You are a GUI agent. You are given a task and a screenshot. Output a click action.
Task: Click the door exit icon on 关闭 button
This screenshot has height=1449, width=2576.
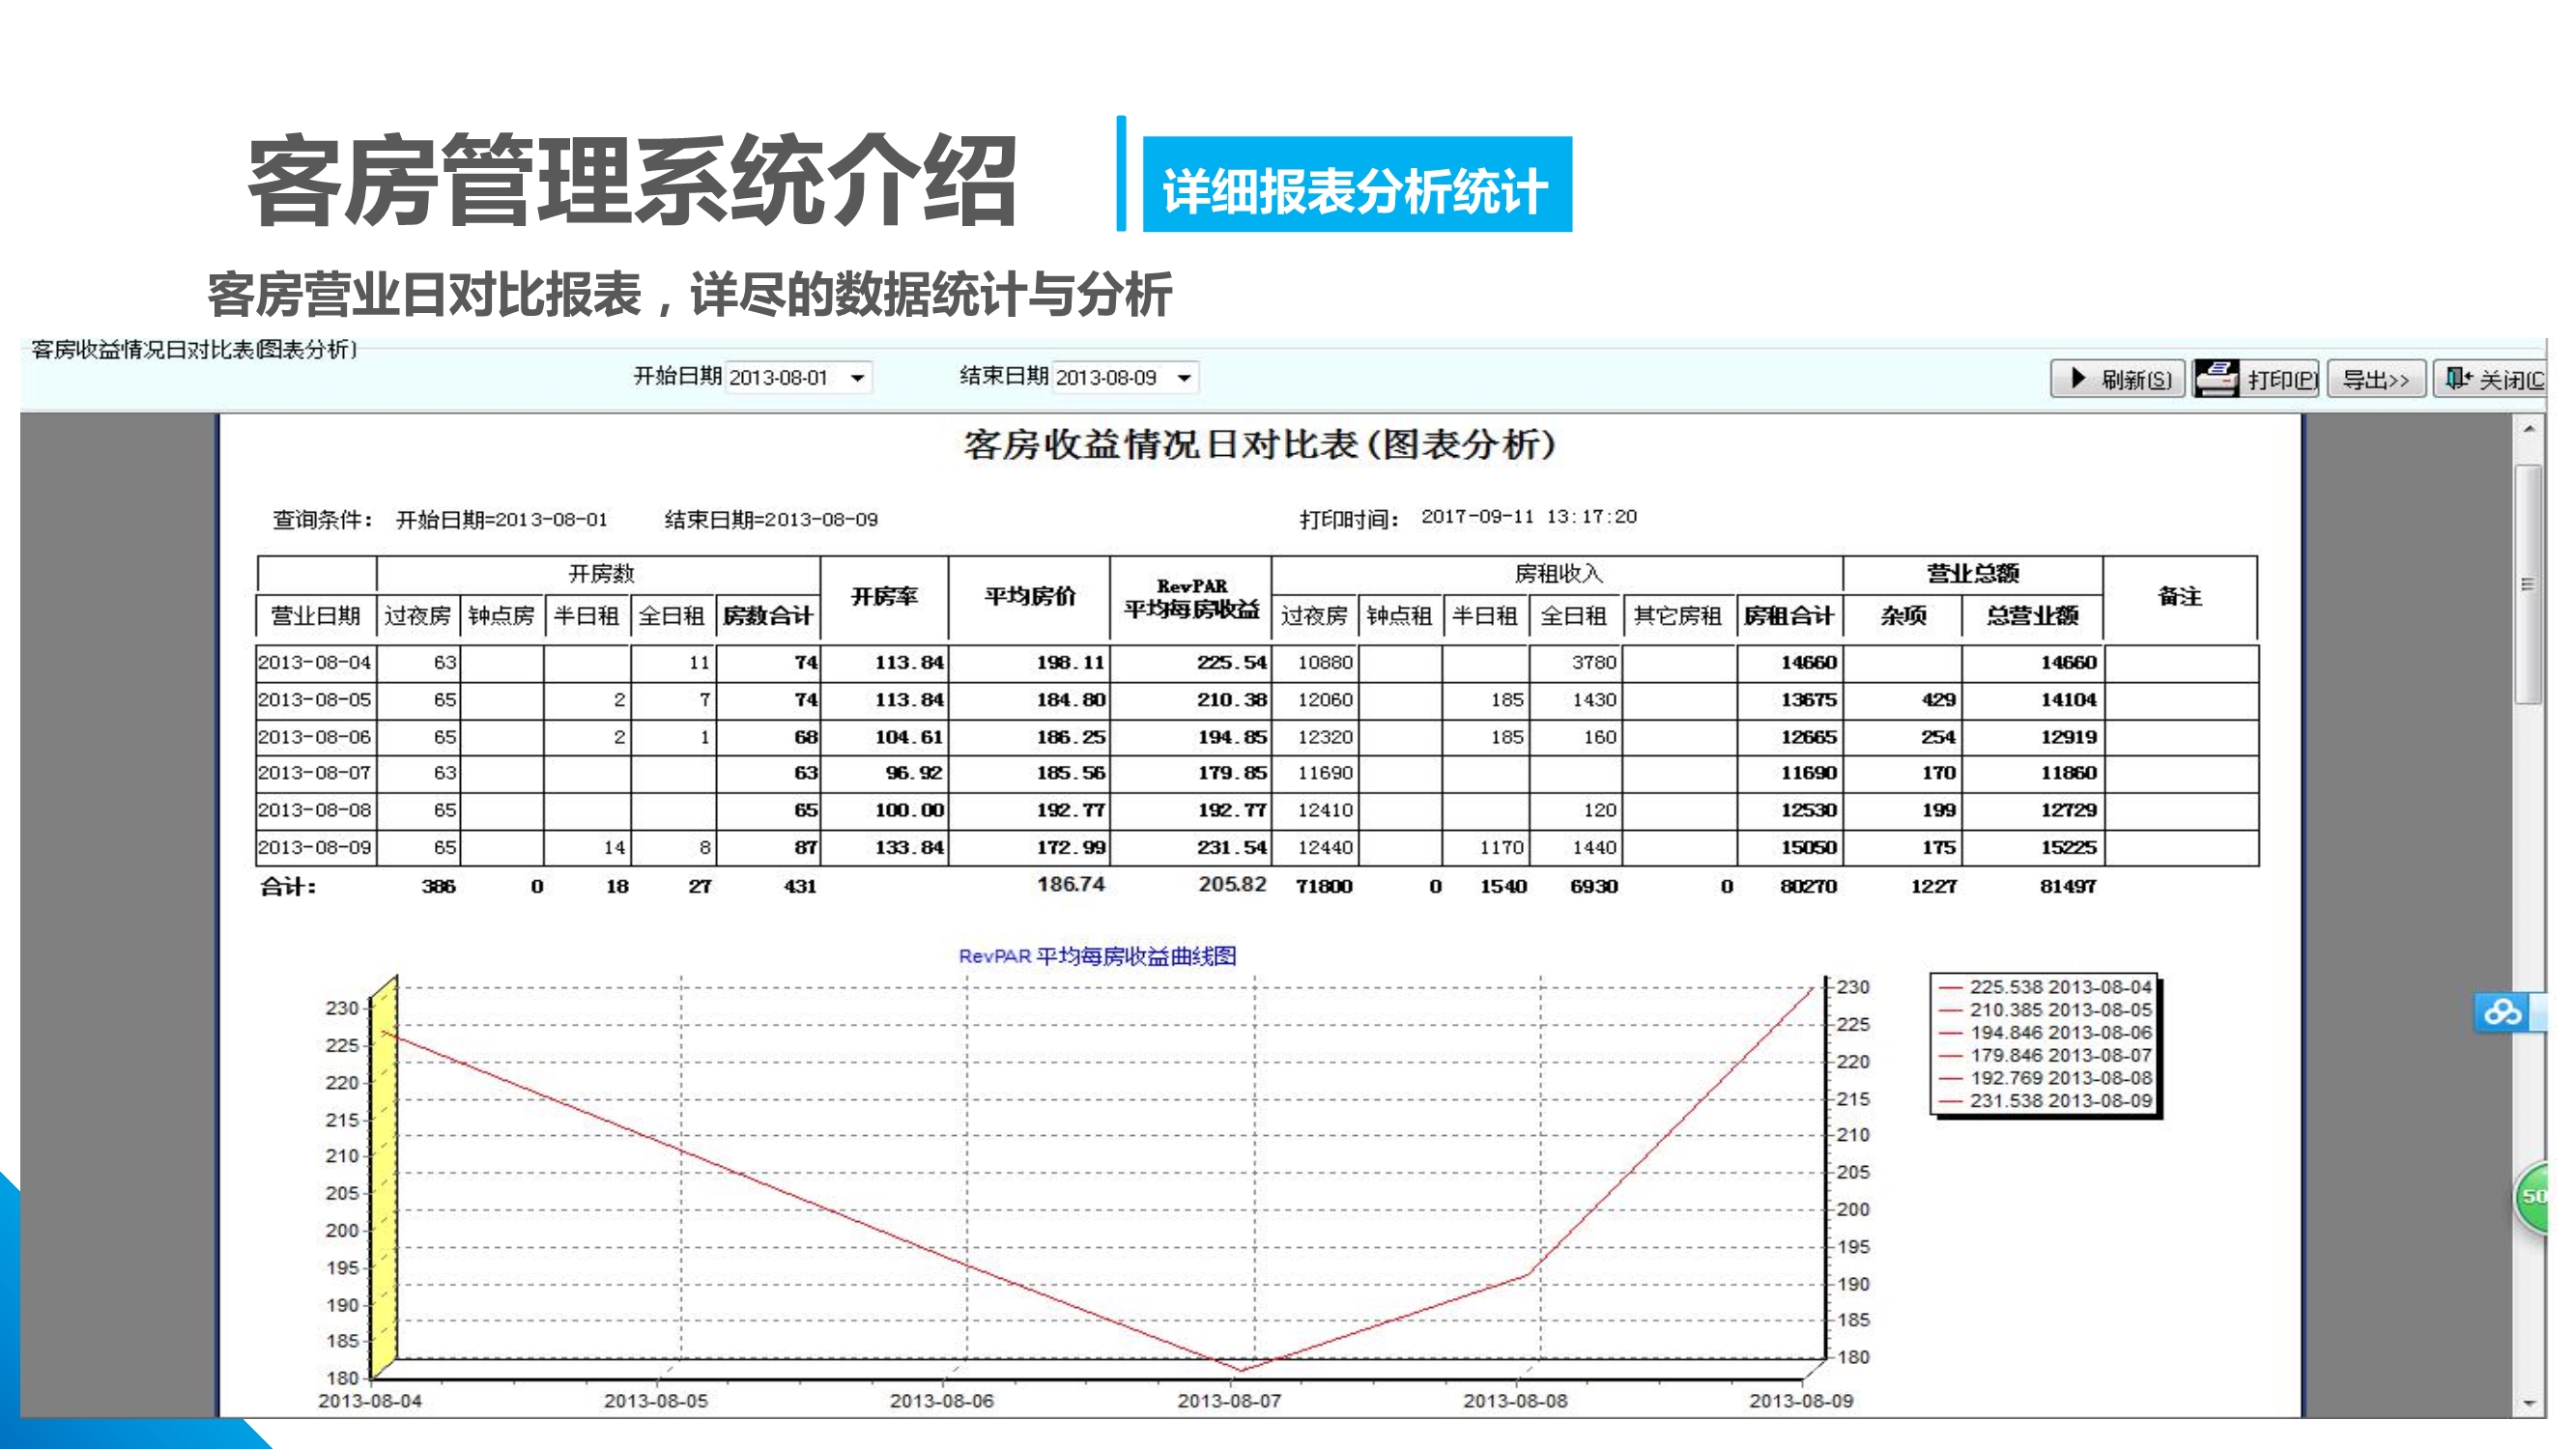click(x=2456, y=379)
